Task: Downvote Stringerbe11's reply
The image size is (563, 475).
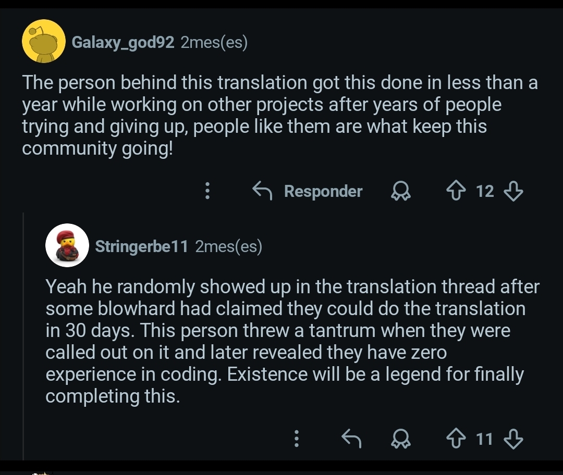Action: 513,439
